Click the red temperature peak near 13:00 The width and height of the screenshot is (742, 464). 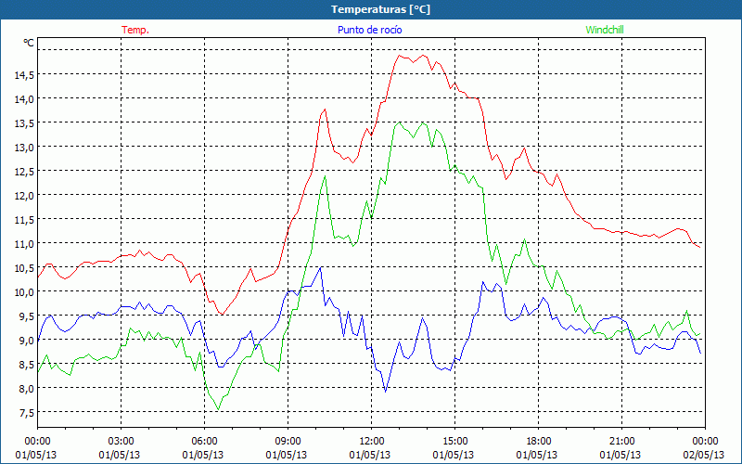399,56
